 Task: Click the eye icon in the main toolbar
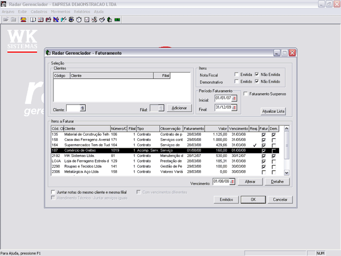click(71, 20)
